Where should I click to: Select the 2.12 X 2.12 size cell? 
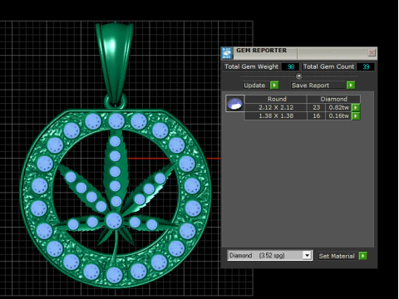(x=276, y=107)
